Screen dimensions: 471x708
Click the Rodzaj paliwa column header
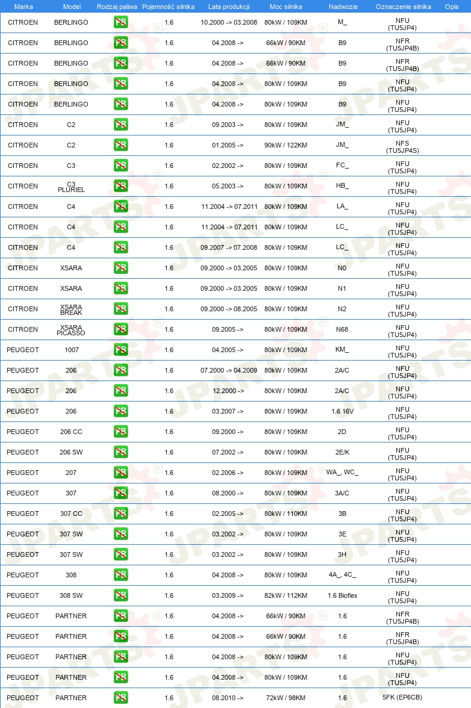coord(117,7)
